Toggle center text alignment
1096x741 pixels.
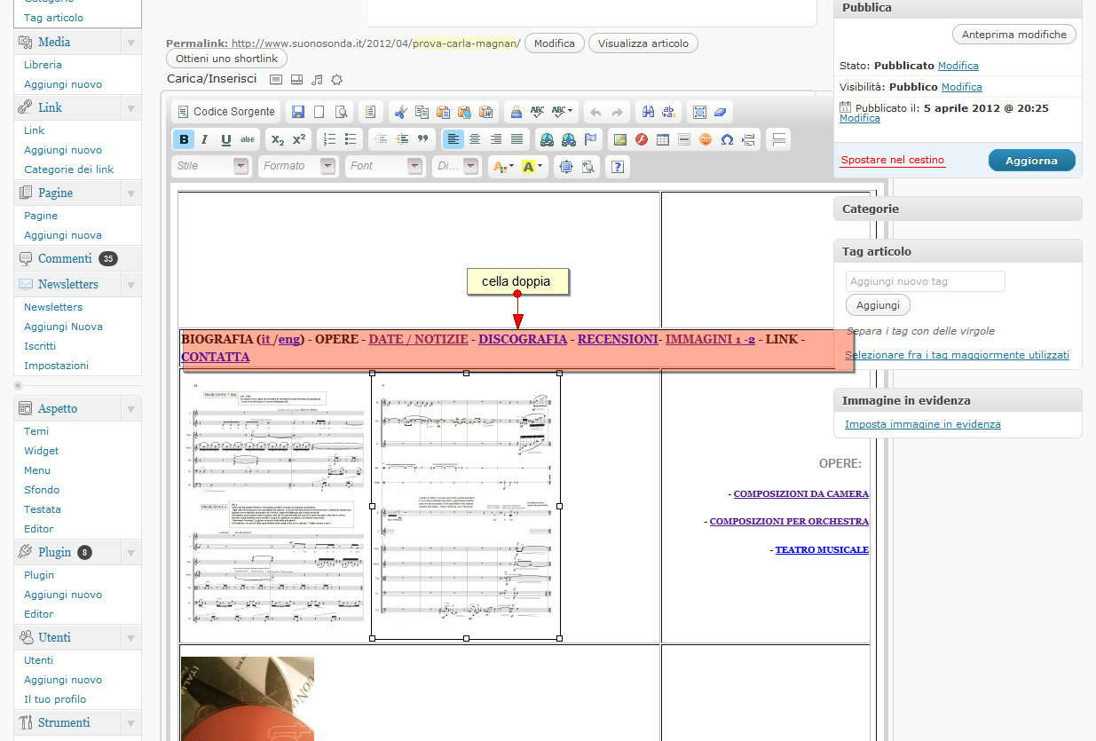tap(475, 139)
